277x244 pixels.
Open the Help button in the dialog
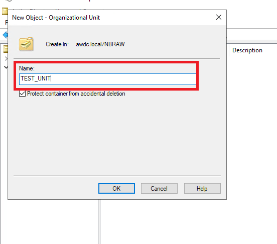pos(202,188)
